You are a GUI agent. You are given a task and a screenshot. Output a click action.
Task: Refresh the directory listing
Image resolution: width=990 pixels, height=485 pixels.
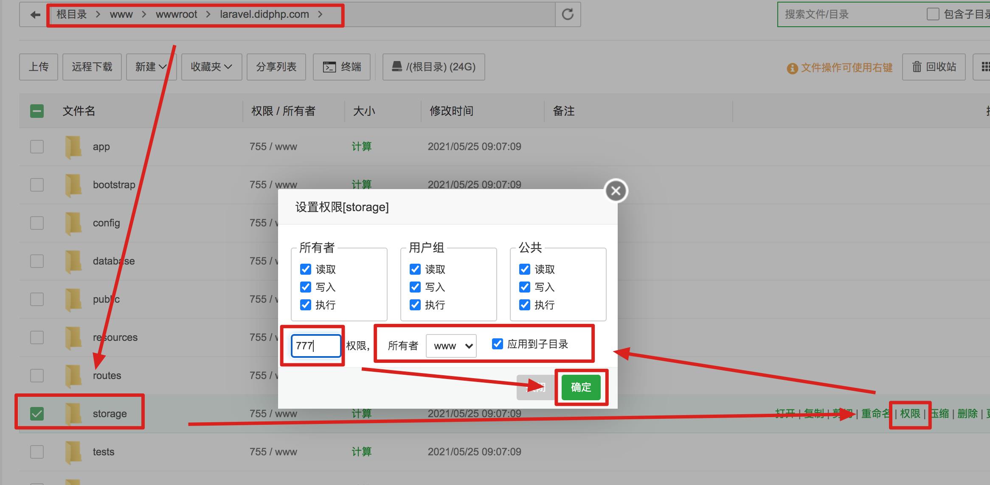(x=568, y=14)
